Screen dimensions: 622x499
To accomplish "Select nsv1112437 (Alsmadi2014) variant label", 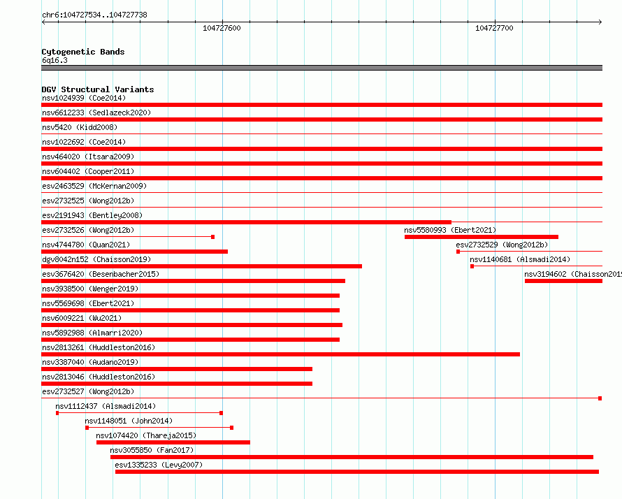I will (106, 406).
